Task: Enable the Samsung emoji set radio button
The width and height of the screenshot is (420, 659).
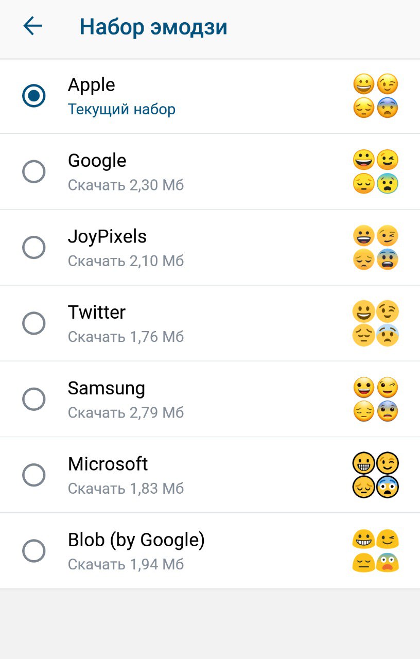Action: point(34,399)
